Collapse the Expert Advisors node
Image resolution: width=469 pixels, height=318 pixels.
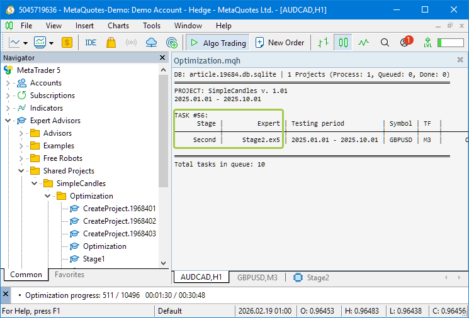click(8, 121)
